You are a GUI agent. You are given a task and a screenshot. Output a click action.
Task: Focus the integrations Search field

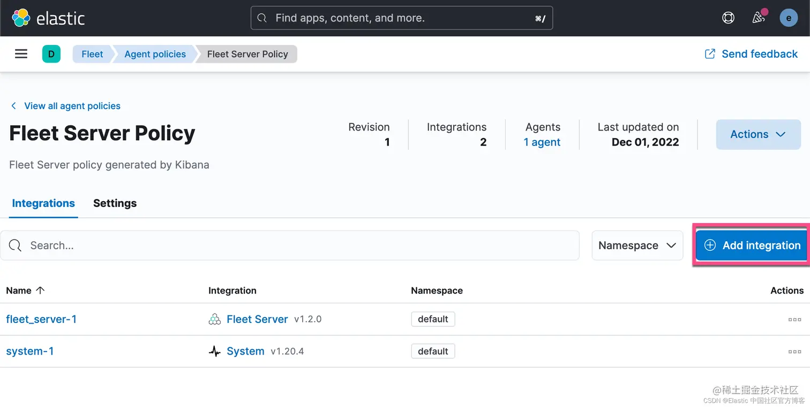290,245
